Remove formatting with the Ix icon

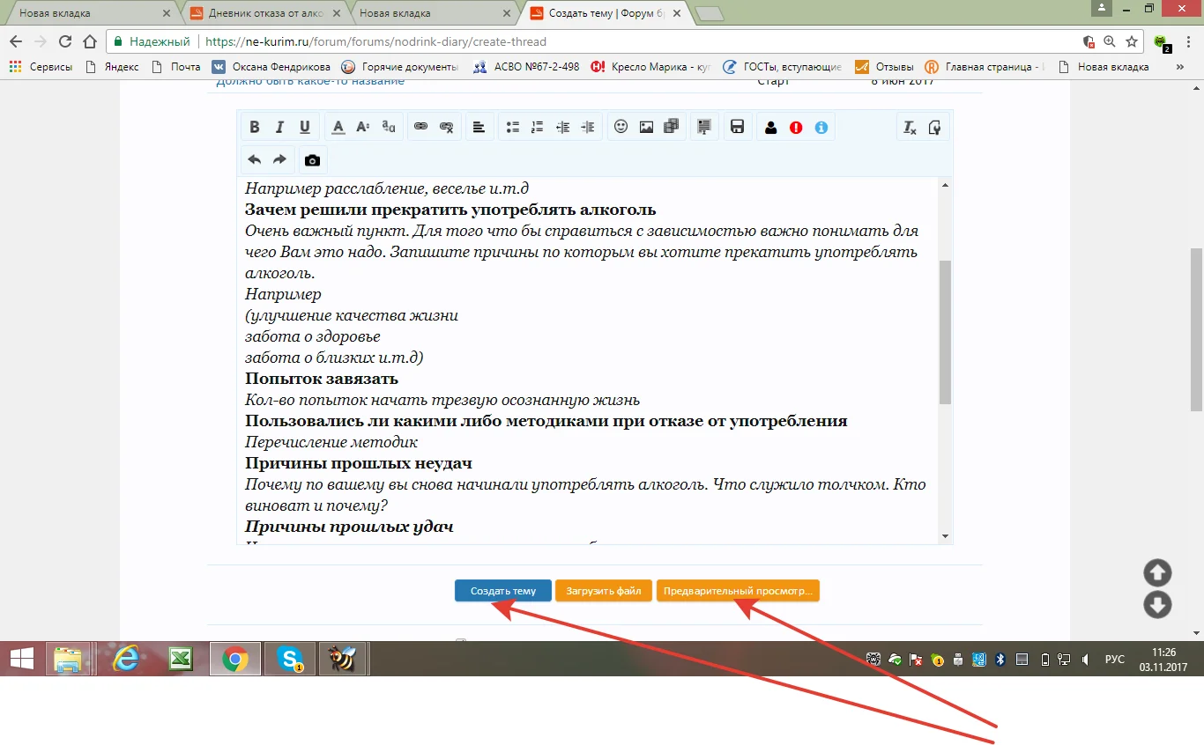coord(909,127)
